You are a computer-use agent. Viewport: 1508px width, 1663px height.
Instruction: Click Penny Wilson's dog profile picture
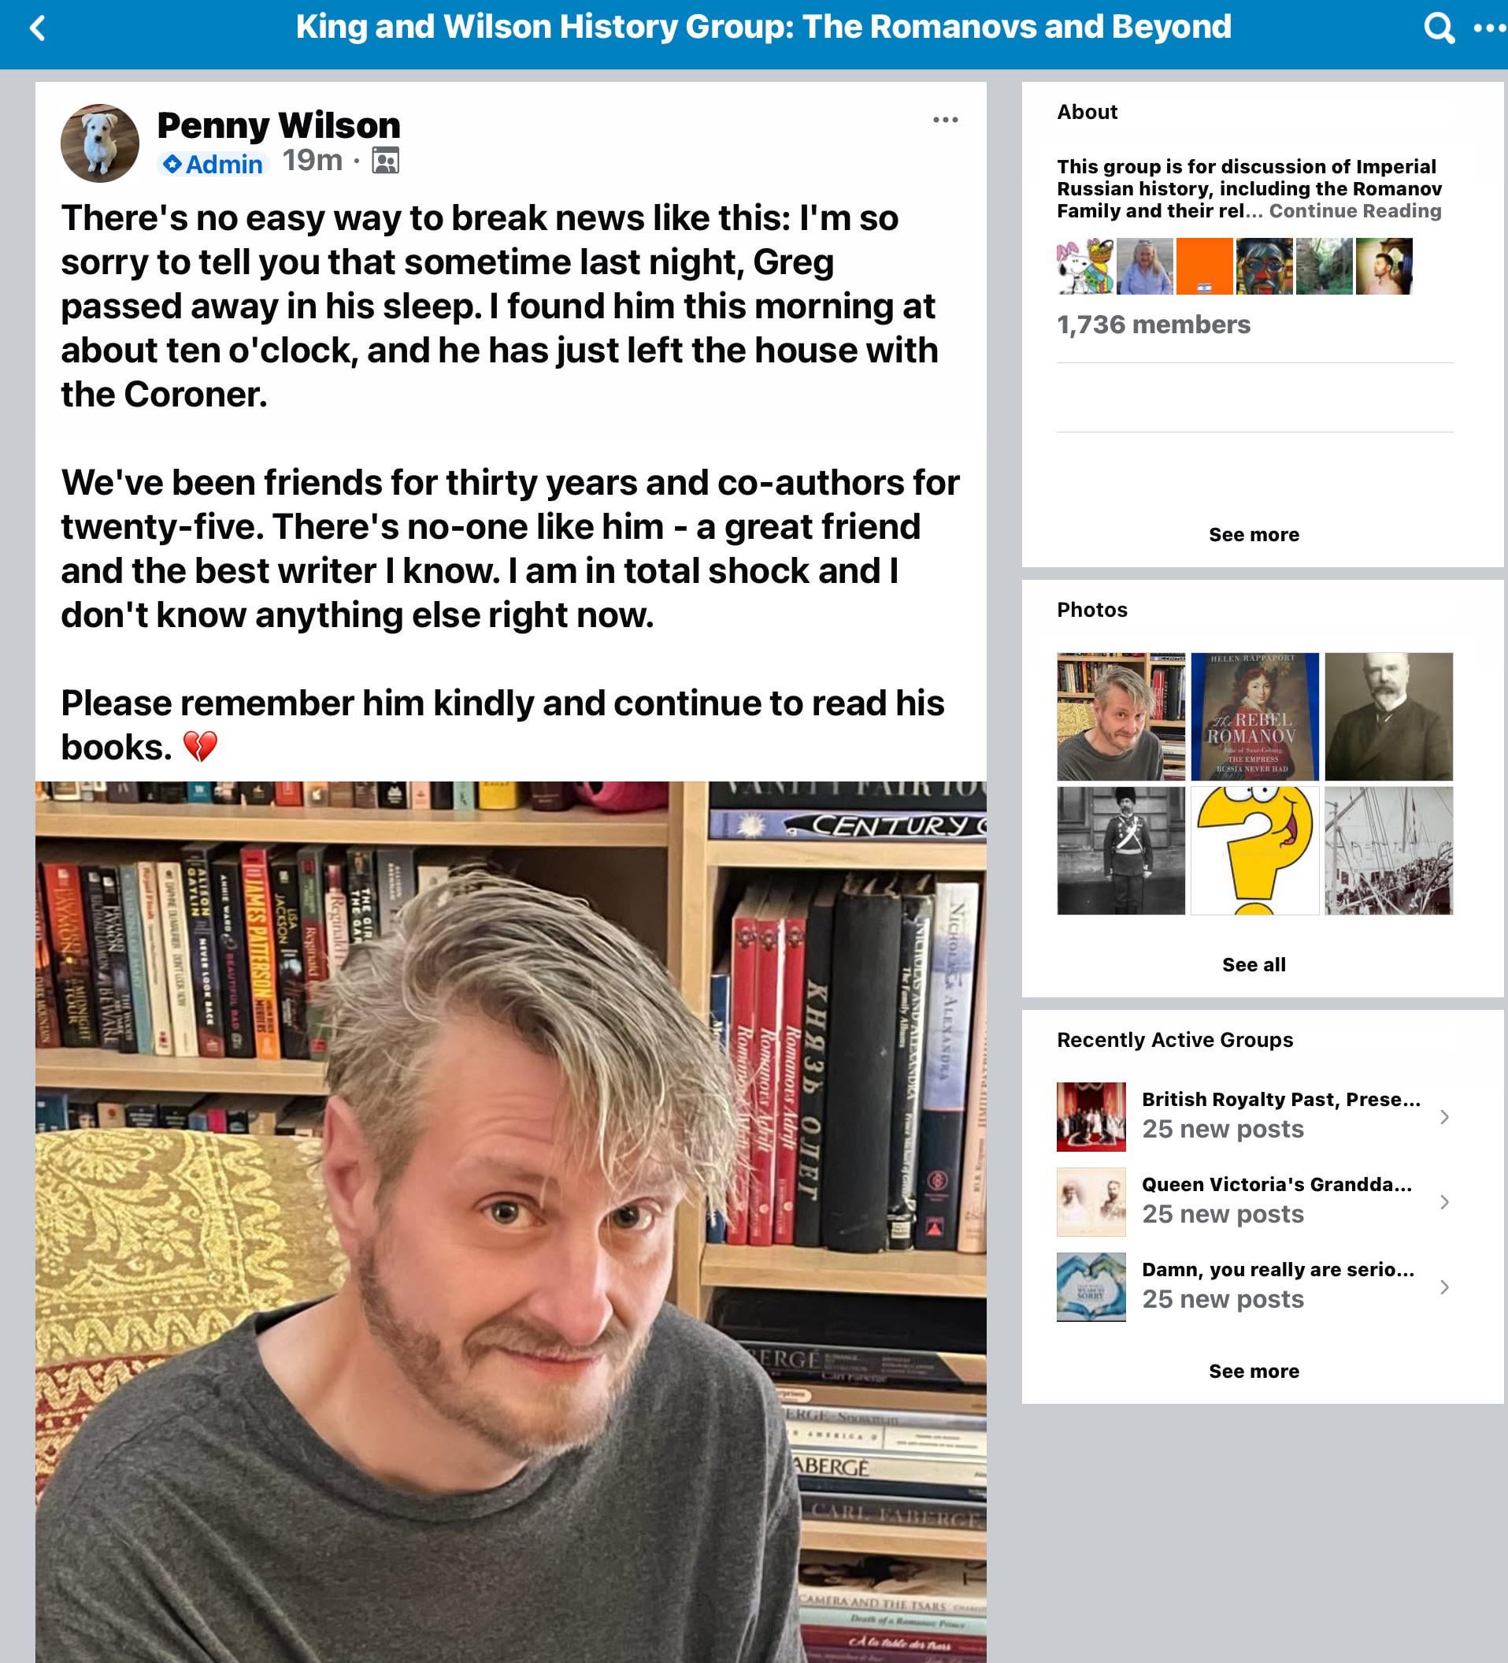pos(100,143)
